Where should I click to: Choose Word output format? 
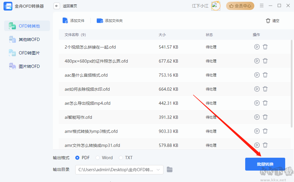[98, 157]
